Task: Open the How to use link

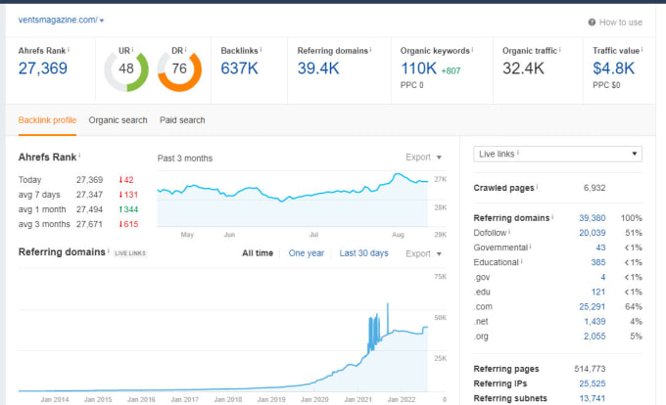Action: pos(621,22)
